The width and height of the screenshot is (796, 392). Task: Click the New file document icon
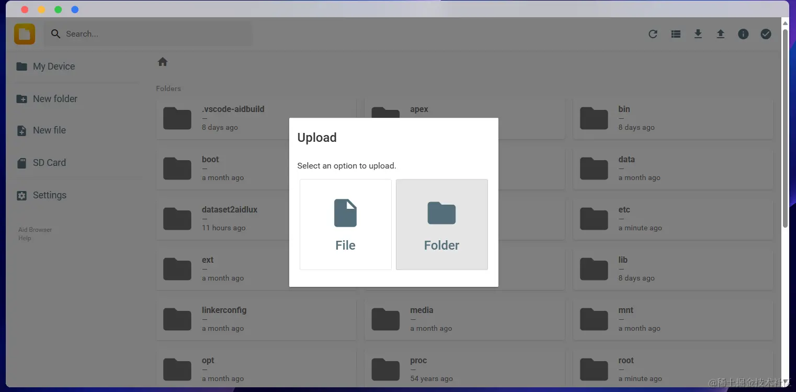pos(21,131)
